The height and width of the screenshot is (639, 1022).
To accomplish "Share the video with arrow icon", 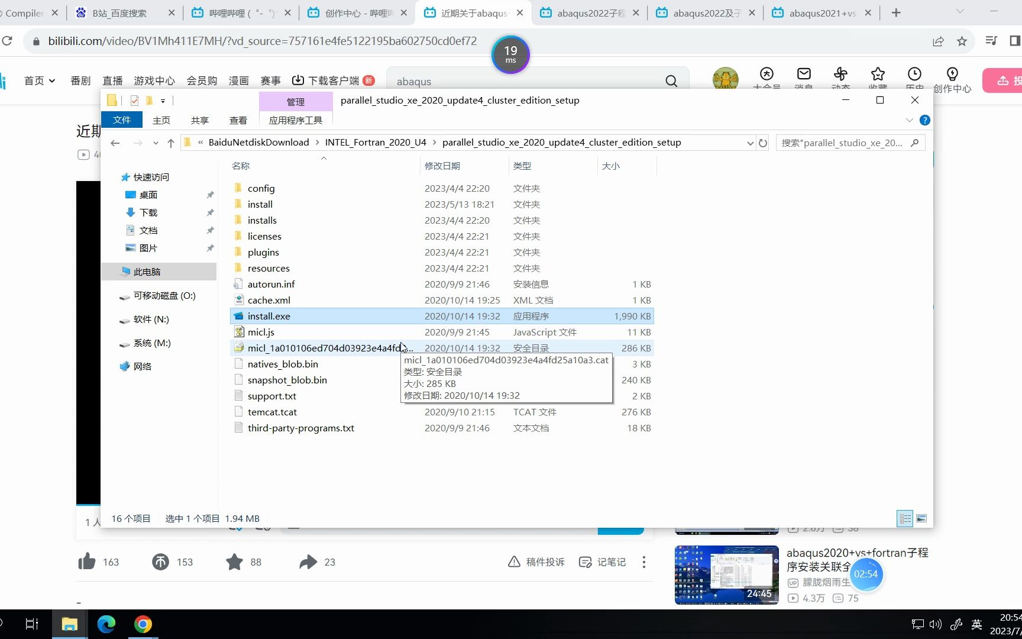I will [308, 561].
